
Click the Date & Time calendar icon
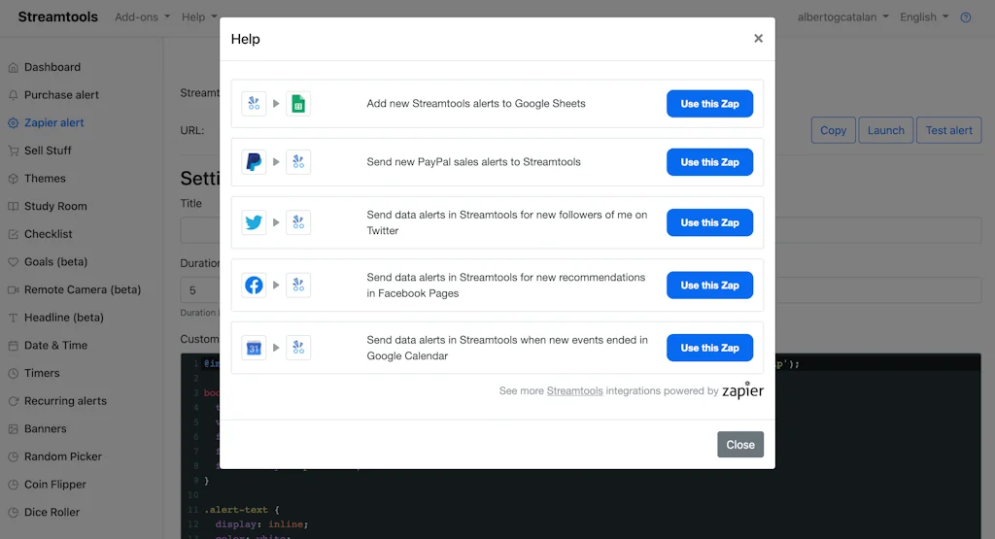(x=13, y=346)
